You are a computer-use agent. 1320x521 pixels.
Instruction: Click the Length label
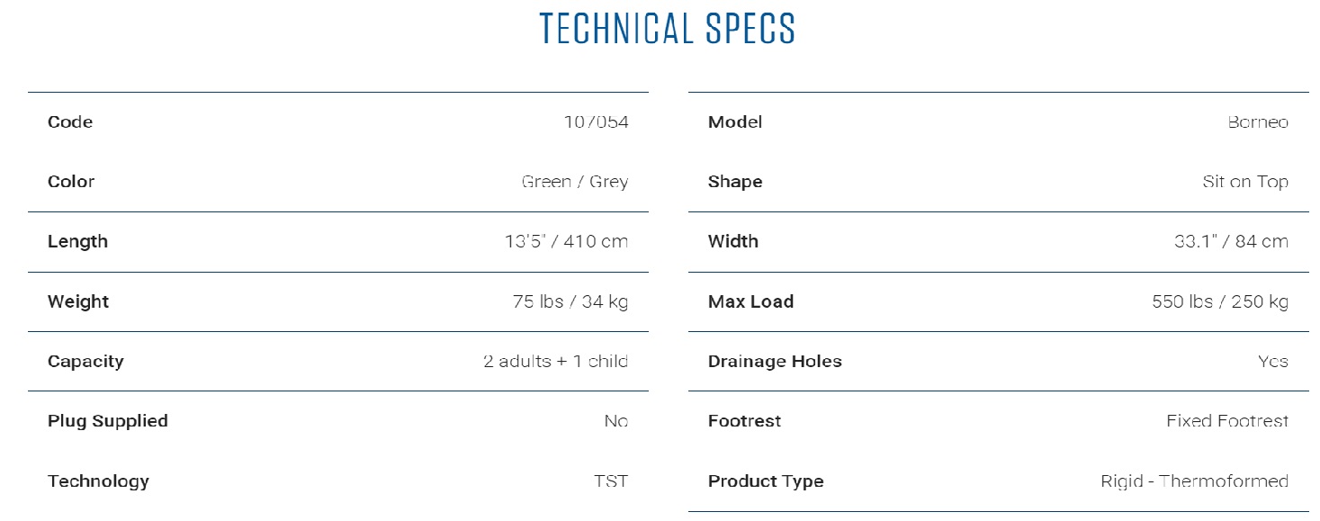tap(77, 242)
